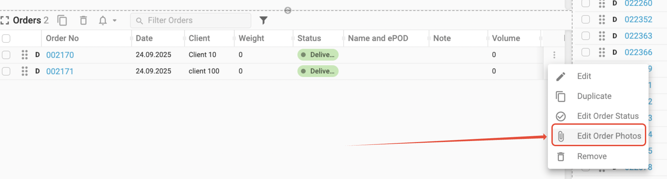Check the box next to order 022363
Viewport: 667px width, 179px height.
(586, 36)
